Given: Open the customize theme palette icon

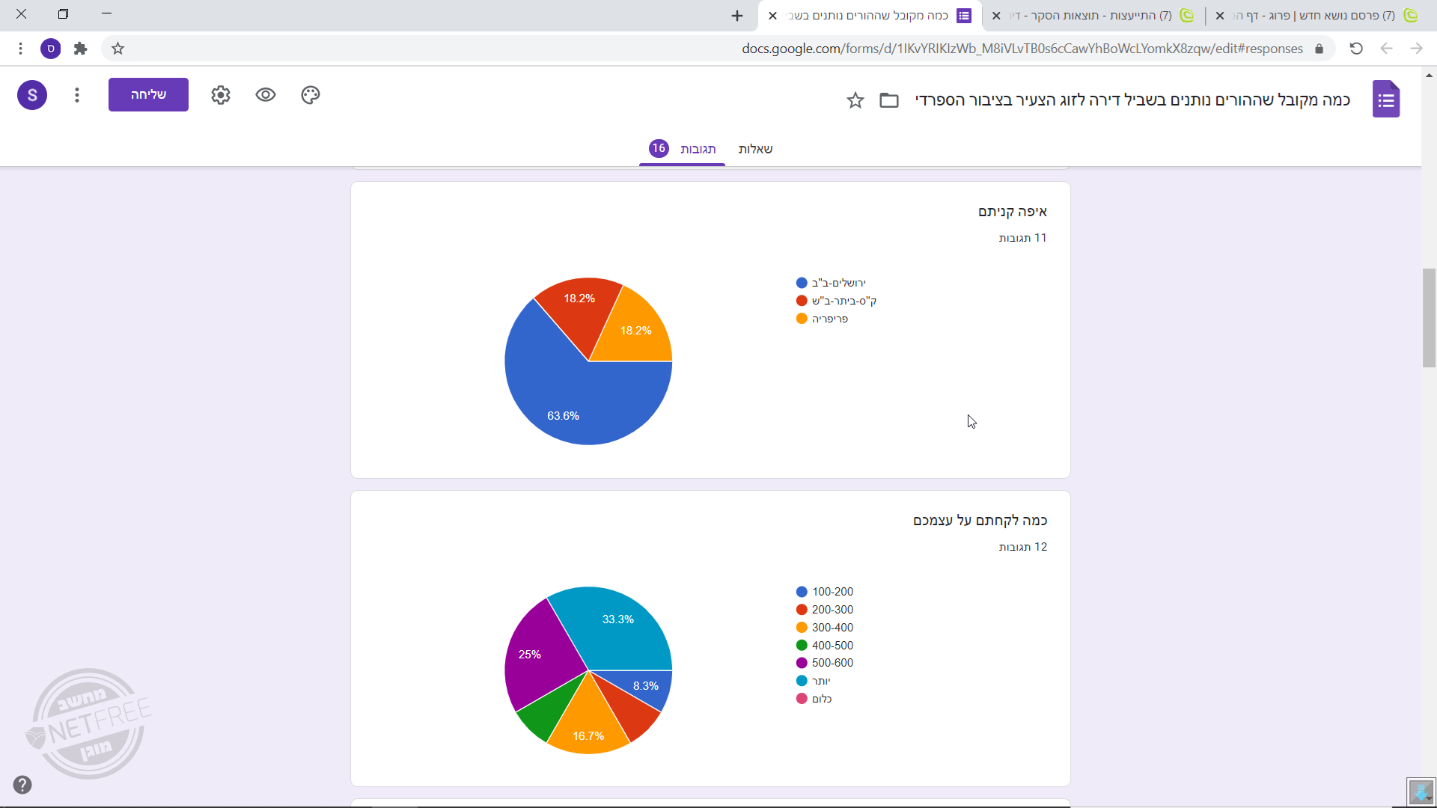Looking at the screenshot, I should click(311, 95).
